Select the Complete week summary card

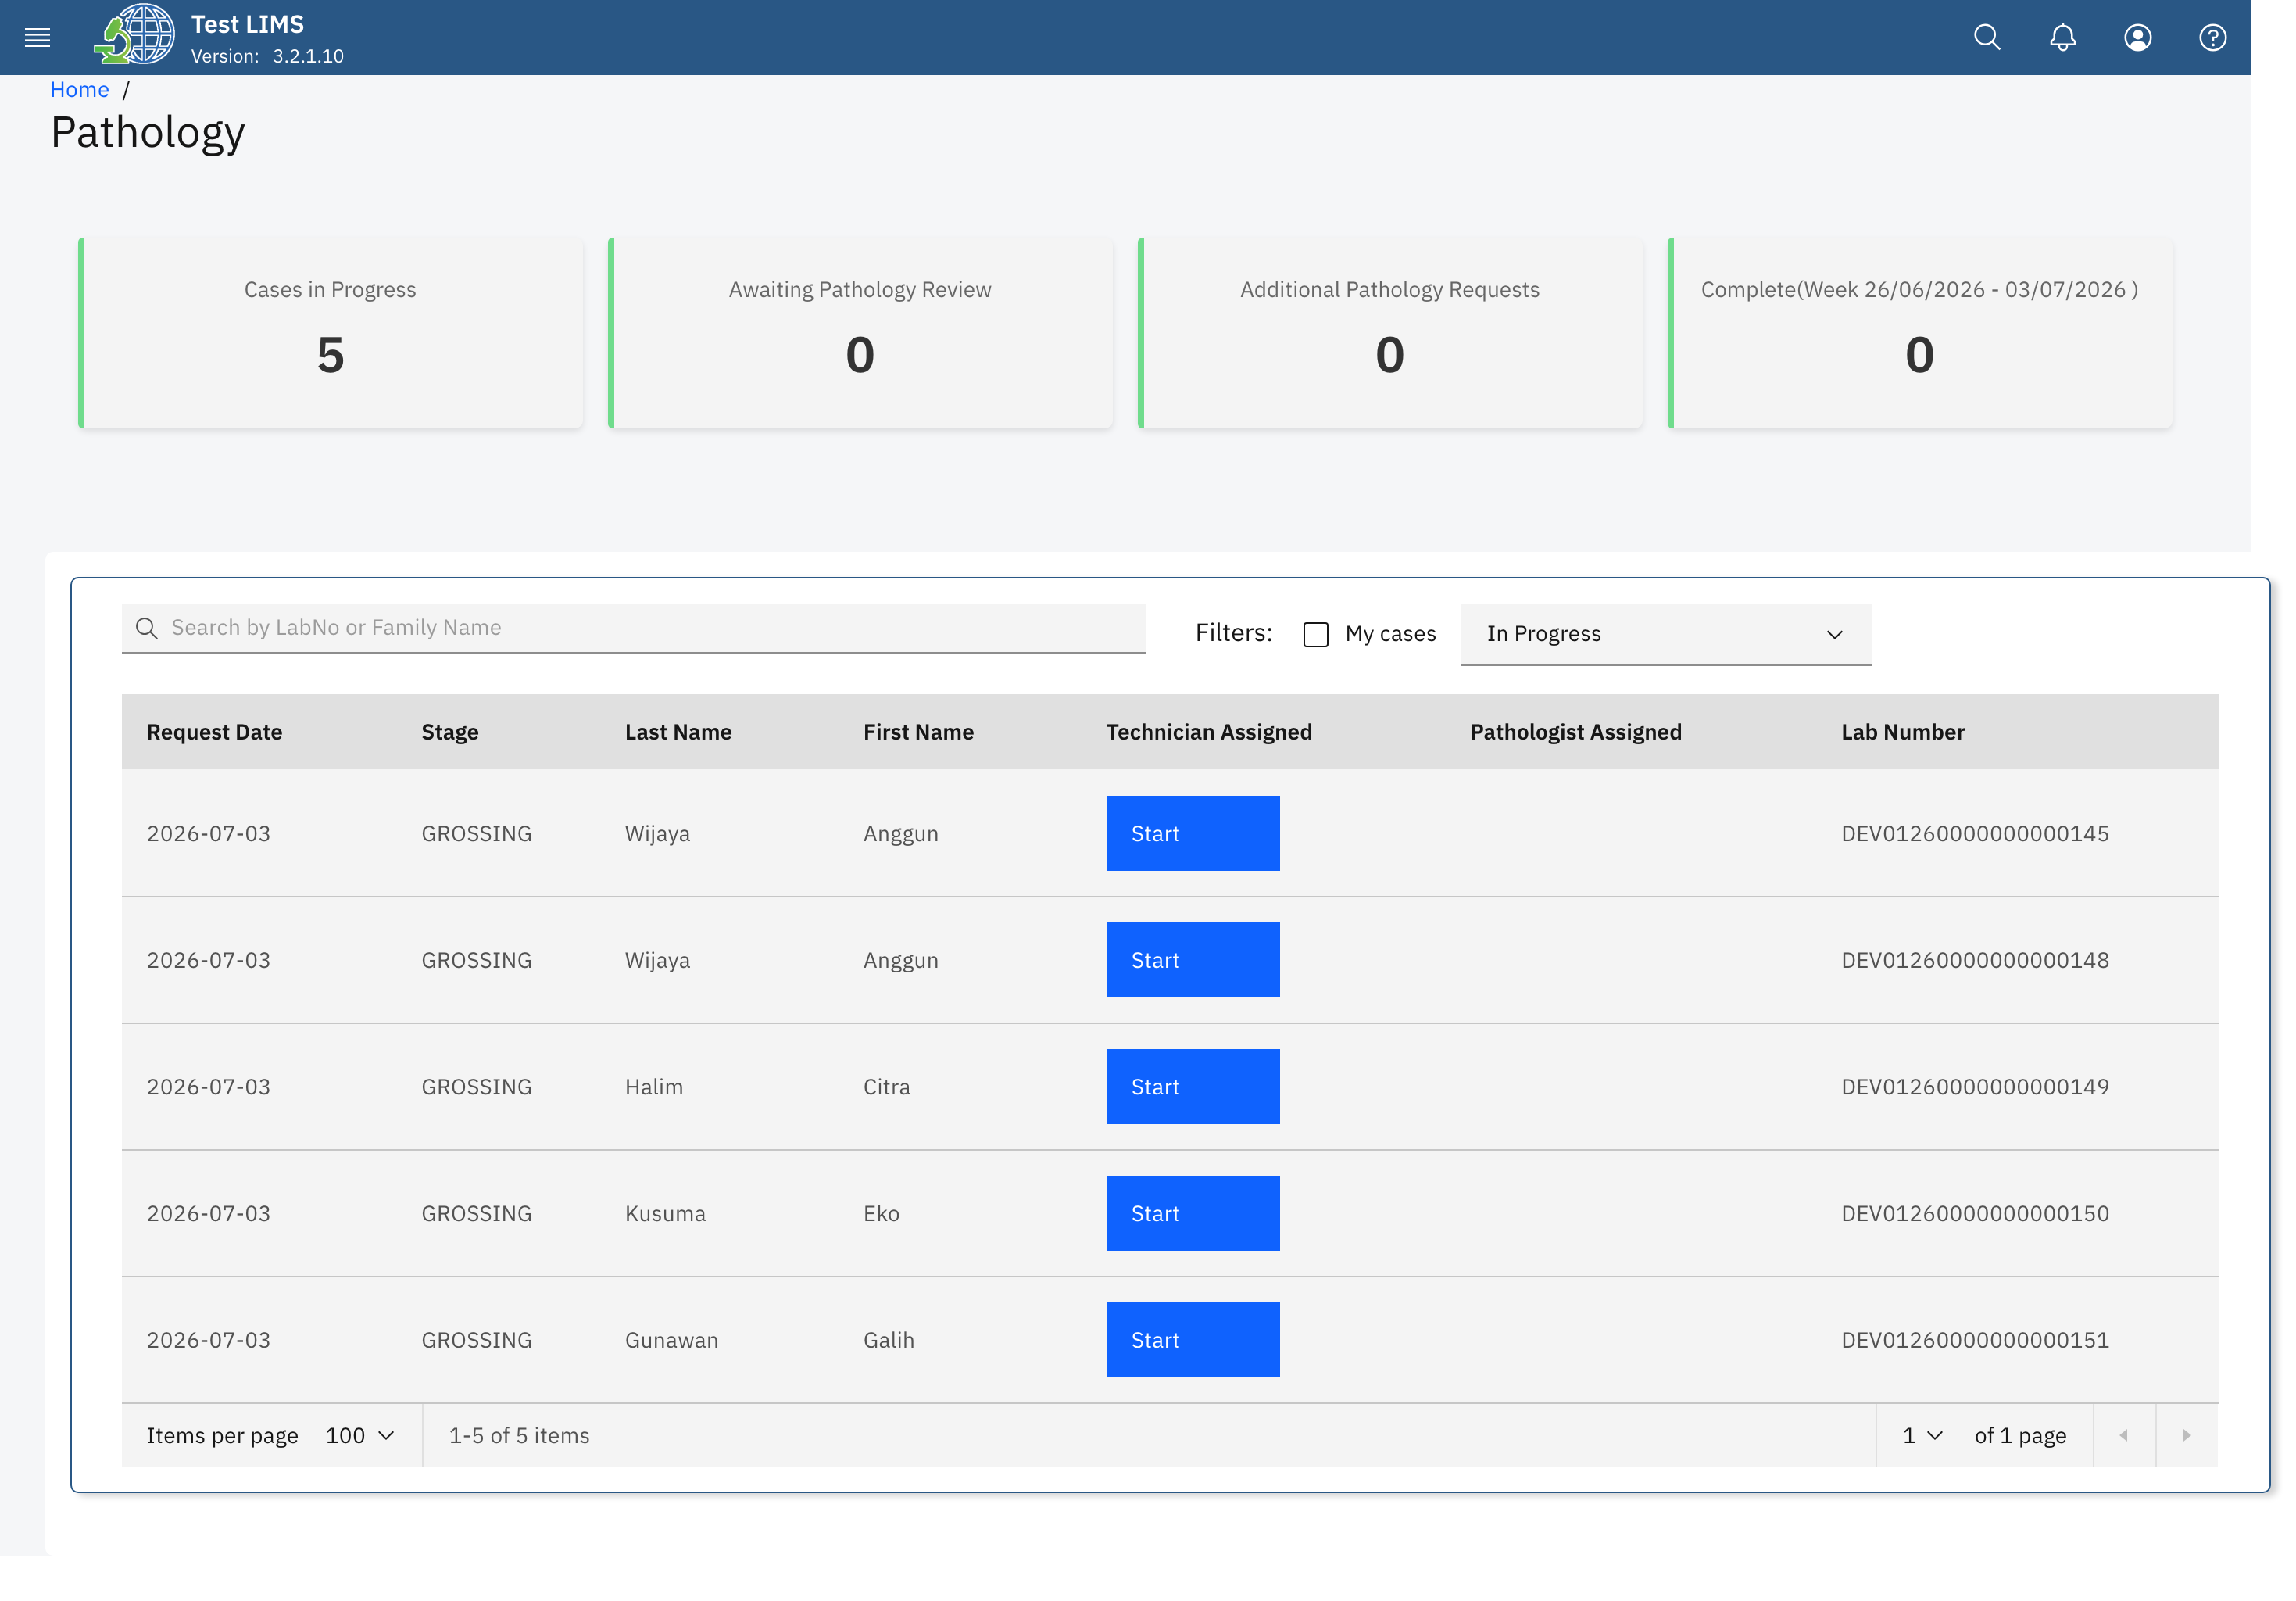coord(1919,332)
